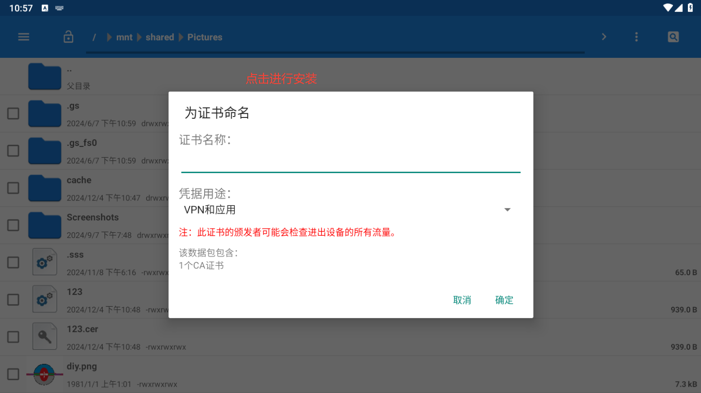
Task: Select the cache folder checkbox
Action: click(13, 188)
